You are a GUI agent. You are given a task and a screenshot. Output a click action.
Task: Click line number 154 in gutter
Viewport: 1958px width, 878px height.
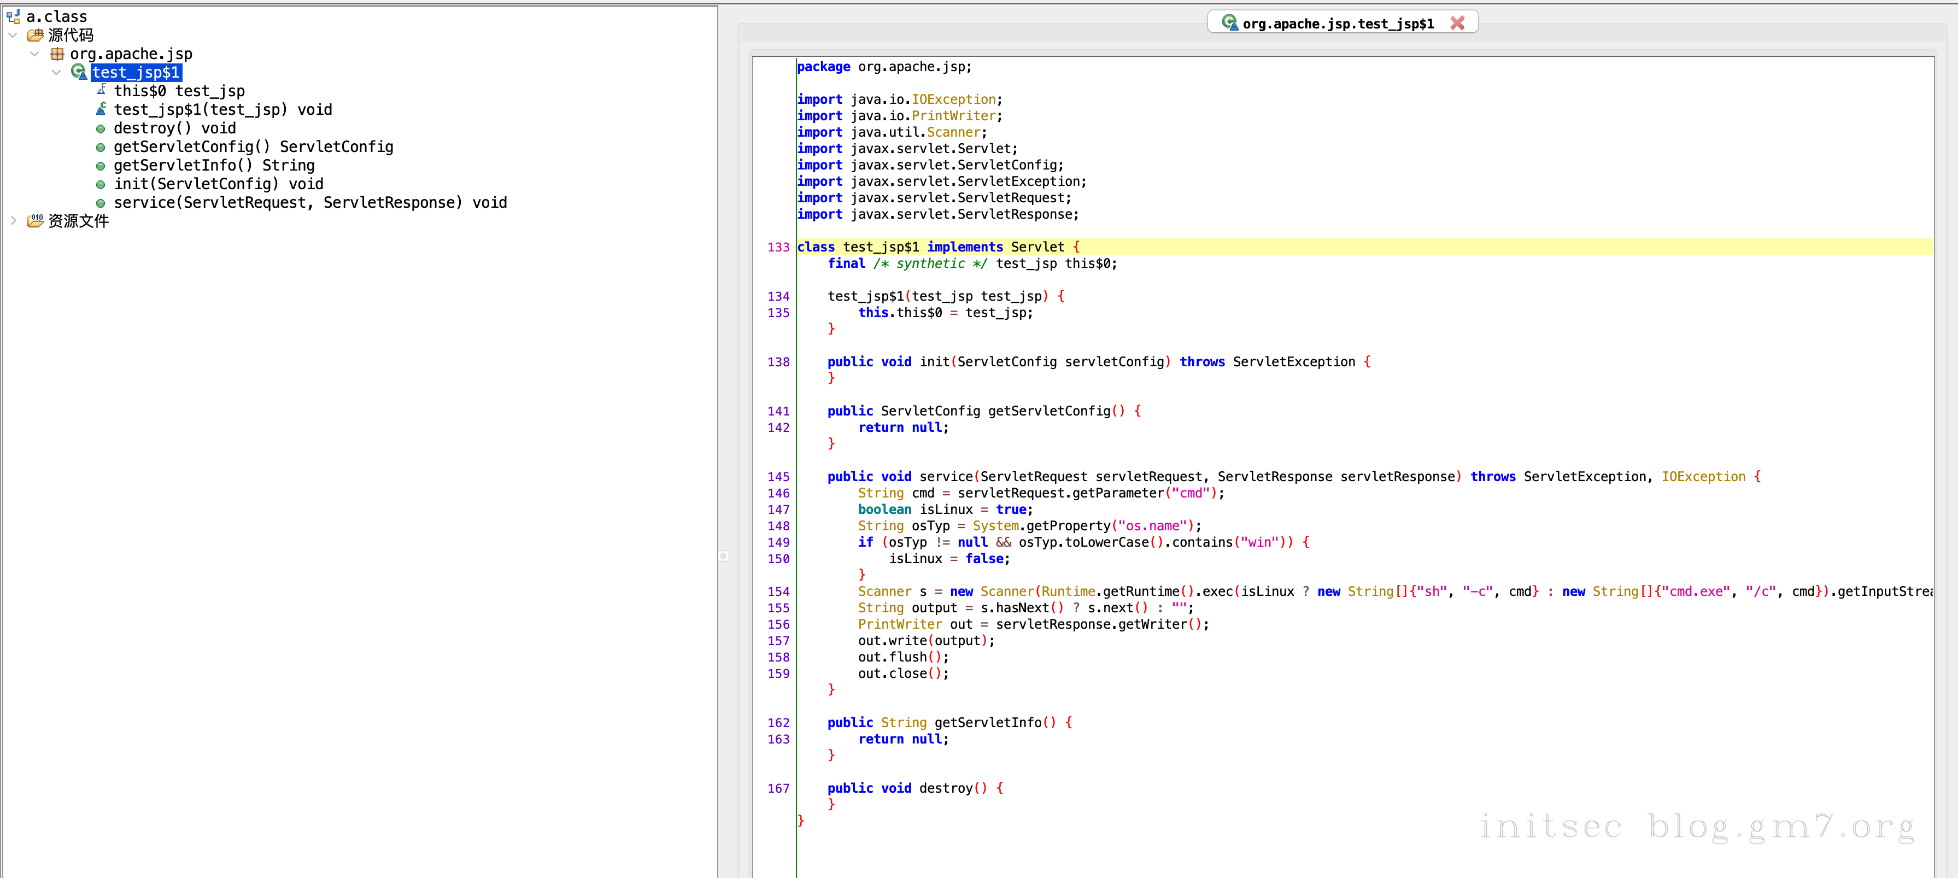778,592
